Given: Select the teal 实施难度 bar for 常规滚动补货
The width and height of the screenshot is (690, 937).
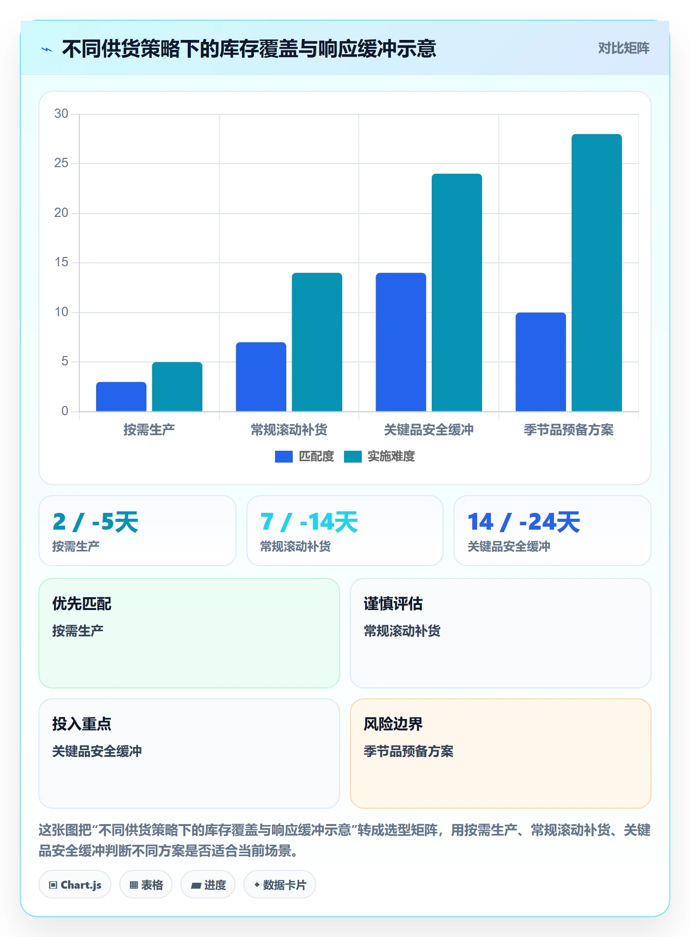Looking at the screenshot, I should tap(317, 342).
